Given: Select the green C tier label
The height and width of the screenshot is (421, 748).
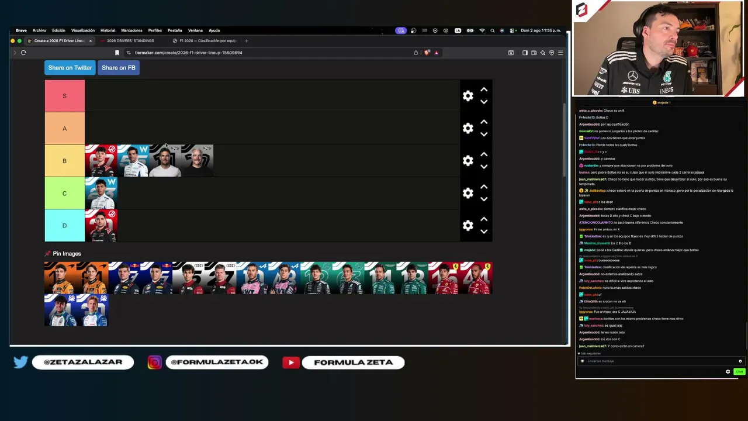Looking at the screenshot, I should coord(65,193).
